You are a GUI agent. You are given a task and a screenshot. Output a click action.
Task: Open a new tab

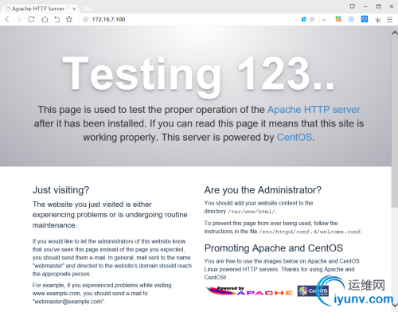(x=87, y=9)
